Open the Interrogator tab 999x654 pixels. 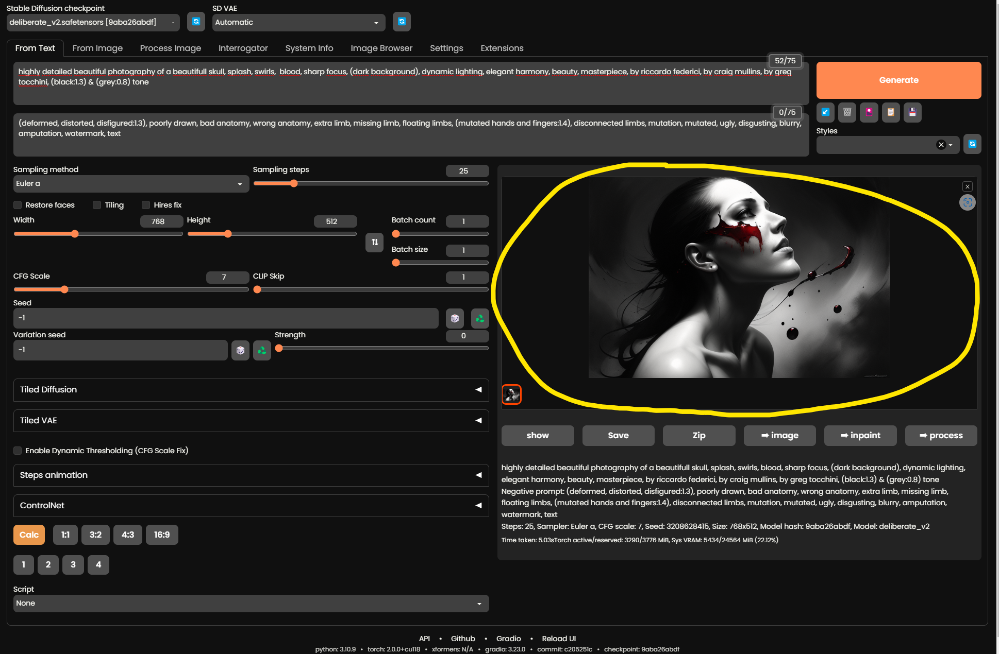click(x=243, y=48)
